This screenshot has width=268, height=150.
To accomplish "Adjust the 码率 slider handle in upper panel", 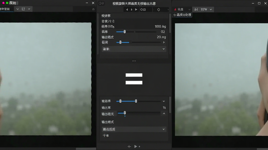I will click(125, 32).
